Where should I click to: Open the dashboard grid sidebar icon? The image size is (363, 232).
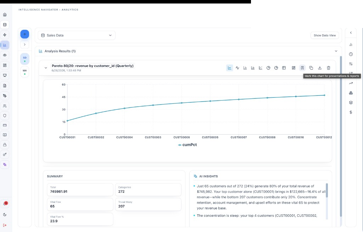tap(5, 65)
